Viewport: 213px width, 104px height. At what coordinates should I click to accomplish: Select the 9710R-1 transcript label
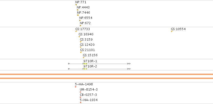(90, 61)
